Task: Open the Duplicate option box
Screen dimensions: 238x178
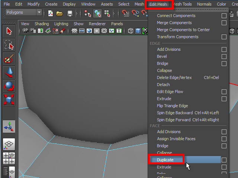Action: pyautogui.click(x=224, y=160)
